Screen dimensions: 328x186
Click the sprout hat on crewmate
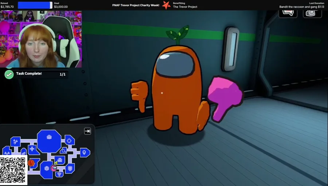point(178,35)
